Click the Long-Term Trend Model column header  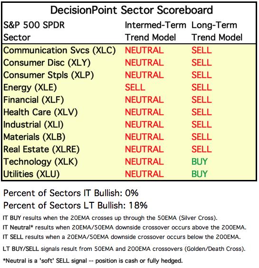click(217, 31)
